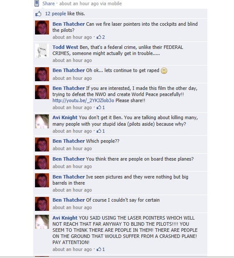Open the youtu.be video link
This screenshot has width=234, height=258.
point(83,100)
